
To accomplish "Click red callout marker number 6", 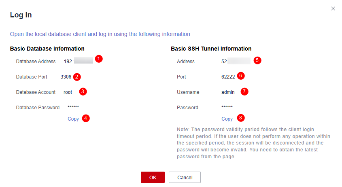I will [x=241, y=76].
